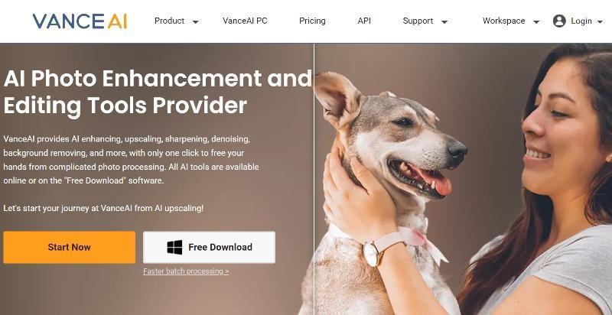The image size is (612, 315).
Task: Click the Login text
Action: pos(581,21)
